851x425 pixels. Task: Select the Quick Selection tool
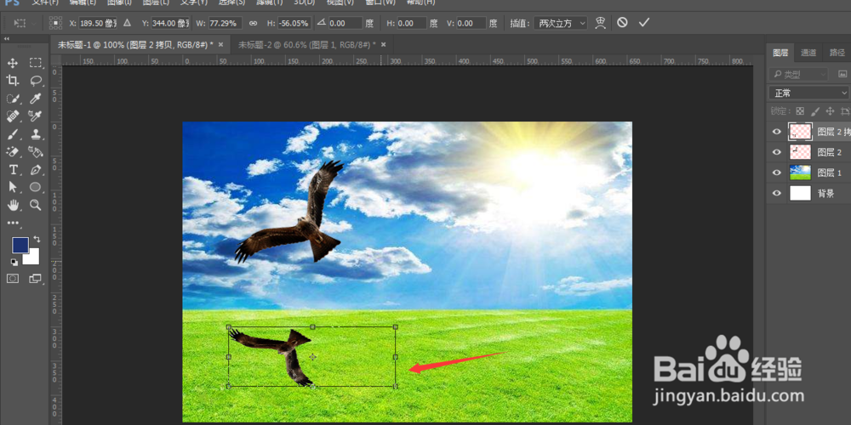[13, 99]
